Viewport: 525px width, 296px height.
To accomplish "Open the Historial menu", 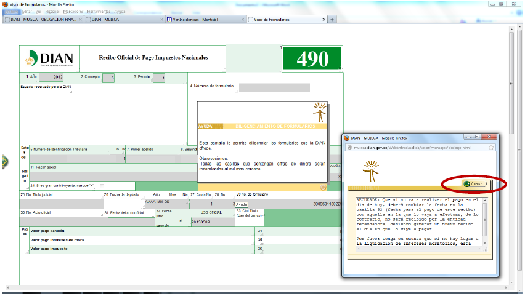I will pos(52,11).
